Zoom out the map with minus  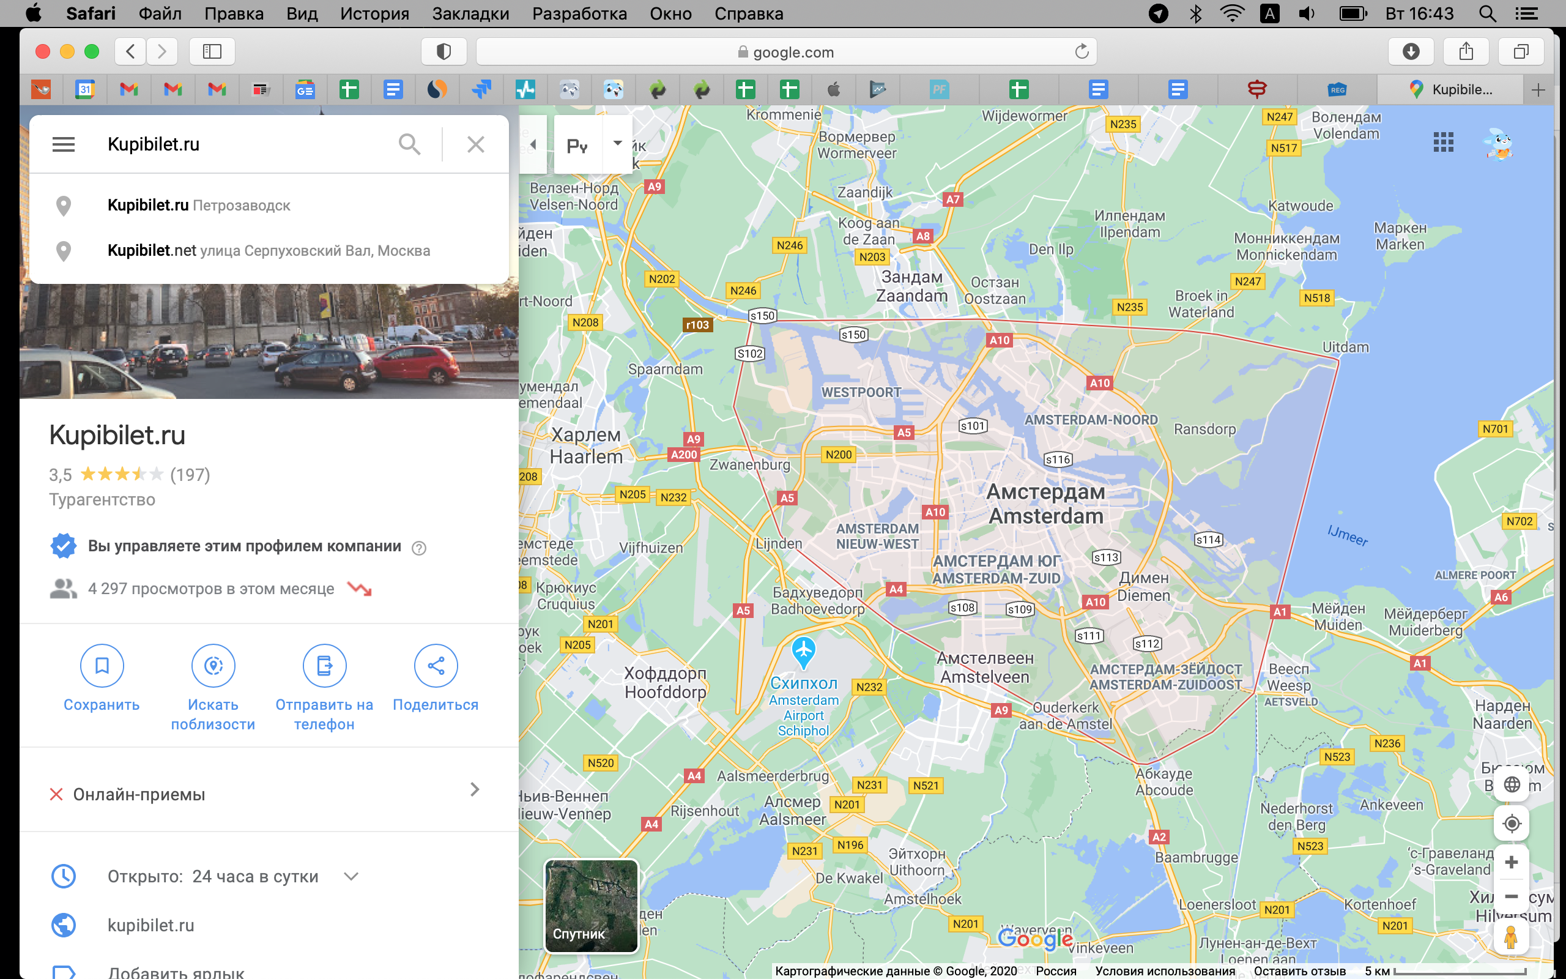point(1511,897)
